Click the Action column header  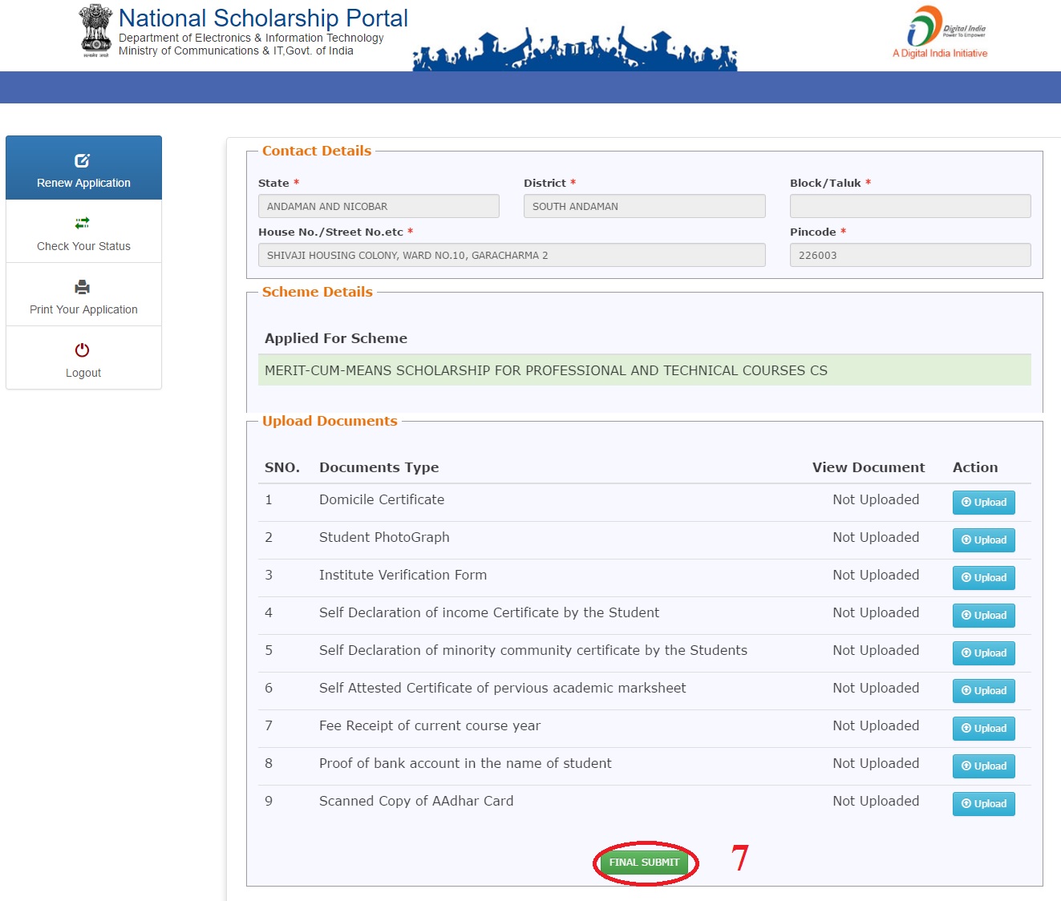[x=975, y=467]
